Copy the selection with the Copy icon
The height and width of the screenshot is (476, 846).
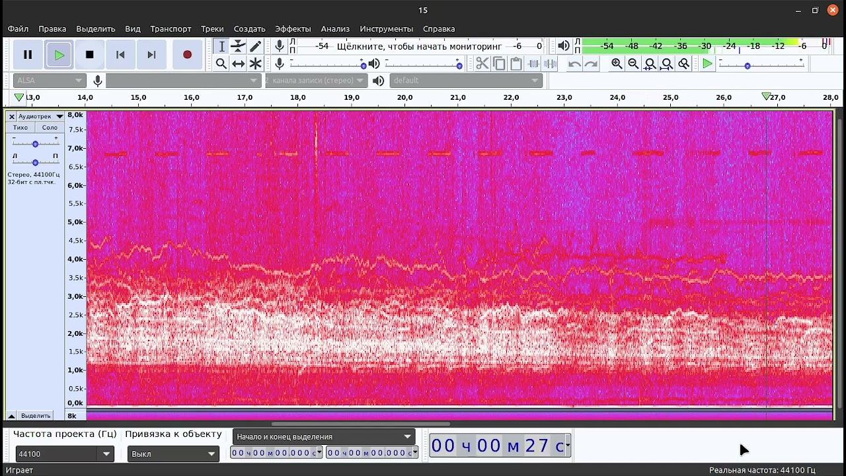pos(499,63)
